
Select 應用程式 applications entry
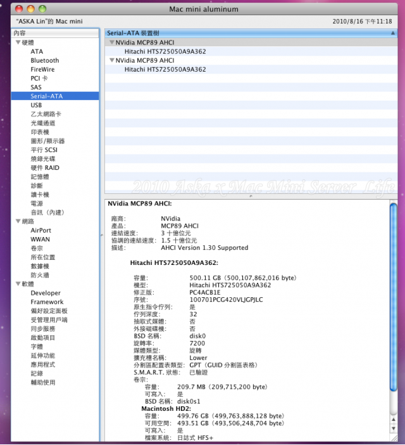(43, 364)
